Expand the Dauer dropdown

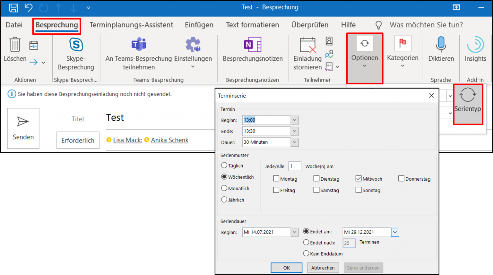click(x=295, y=142)
